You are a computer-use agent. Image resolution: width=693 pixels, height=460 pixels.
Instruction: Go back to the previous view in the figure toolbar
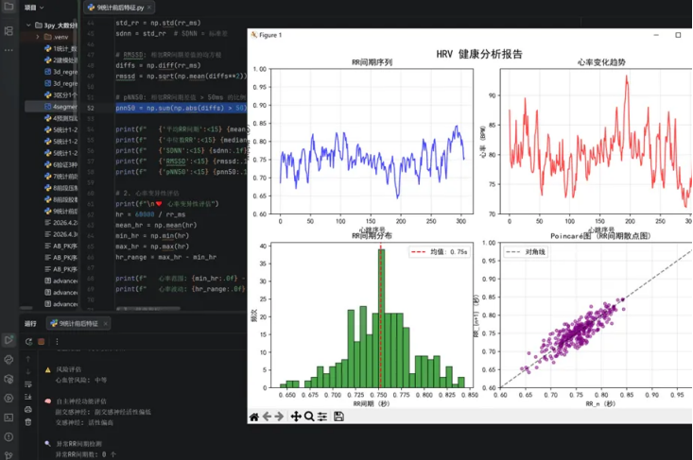(267, 417)
